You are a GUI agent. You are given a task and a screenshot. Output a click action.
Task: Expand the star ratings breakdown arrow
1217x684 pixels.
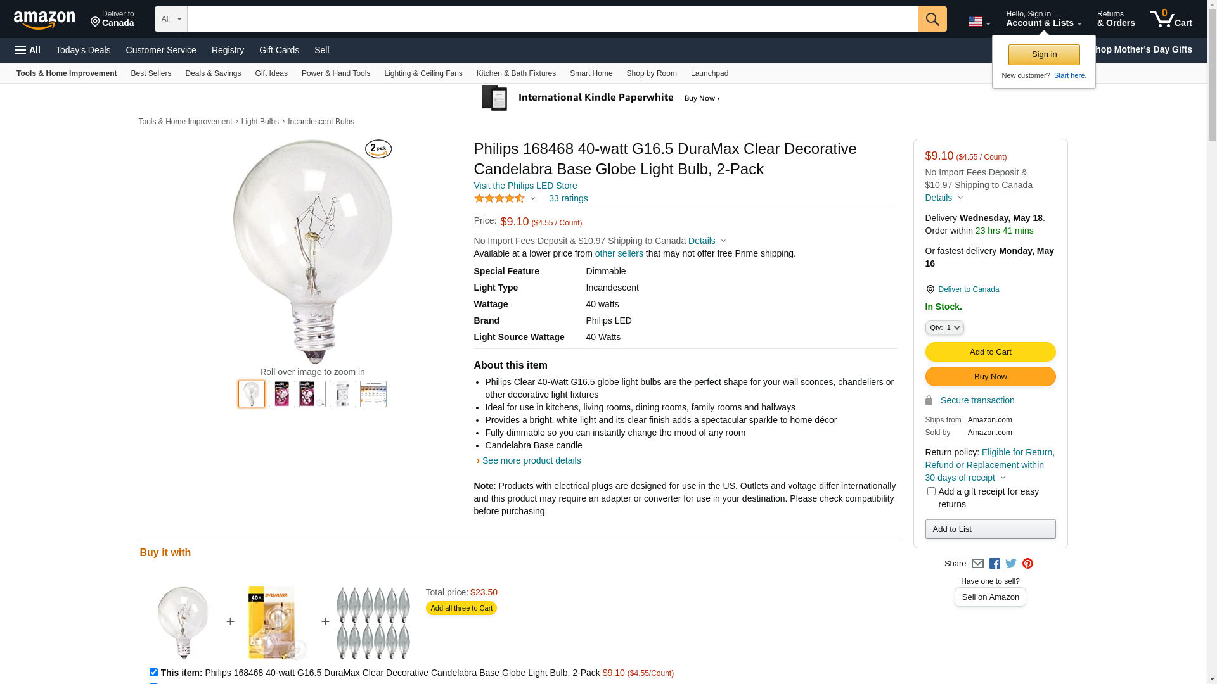pyautogui.click(x=532, y=199)
